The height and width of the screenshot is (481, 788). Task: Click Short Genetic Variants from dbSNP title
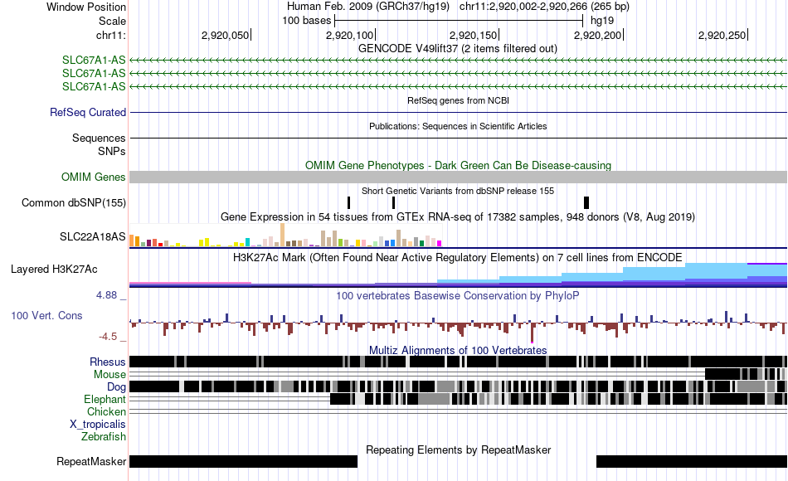[x=458, y=191]
